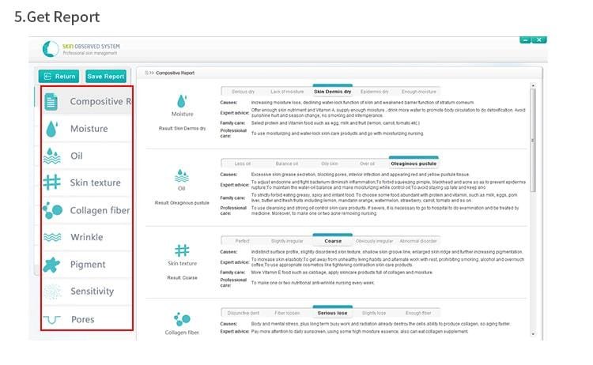Viewport: 593px width, 365px height.
Task: Select the Wrinkle wavy lines icon in sidebar
Action: 52,237
